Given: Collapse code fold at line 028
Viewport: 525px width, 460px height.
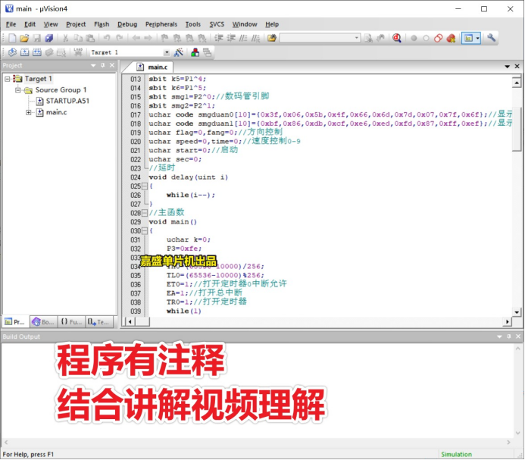Looking at the screenshot, I should (144, 213).
